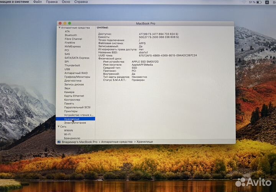Select PCI in the sidebar list
276x192 pixels.
67,50
